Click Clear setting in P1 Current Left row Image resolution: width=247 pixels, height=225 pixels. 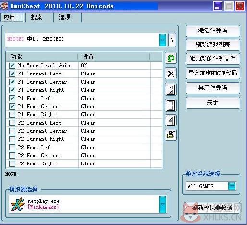pyautogui.click(x=88, y=74)
